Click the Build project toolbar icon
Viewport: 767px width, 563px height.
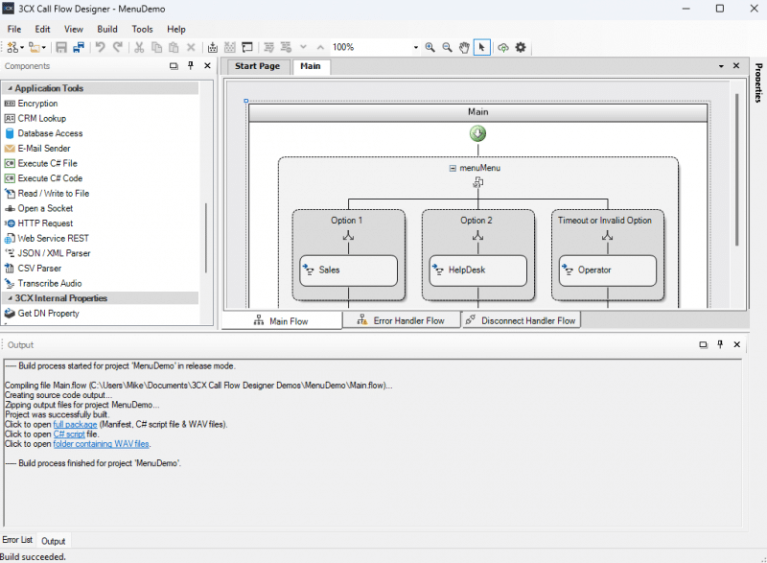tap(212, 47)
